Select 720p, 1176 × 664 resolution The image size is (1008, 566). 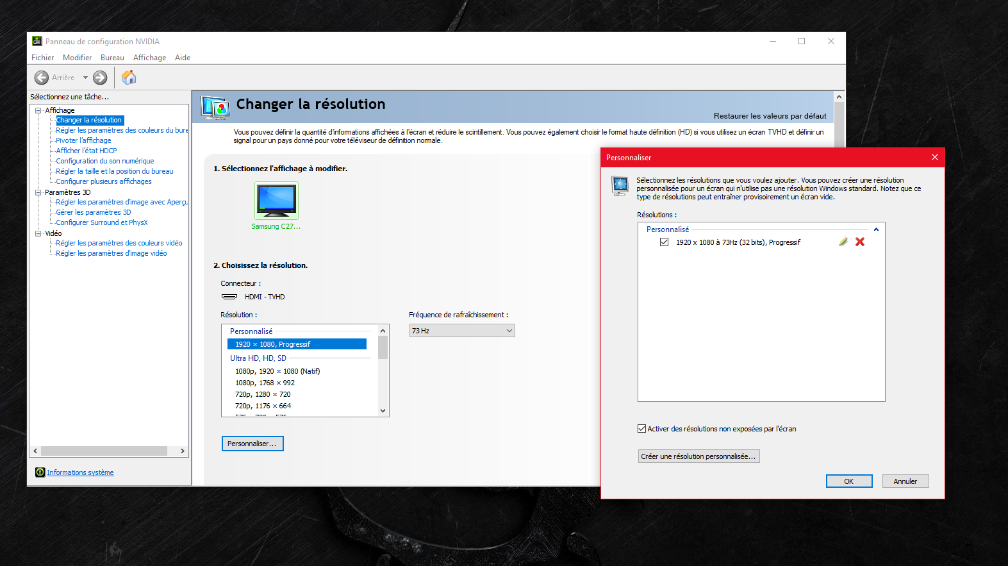(263, 406)
